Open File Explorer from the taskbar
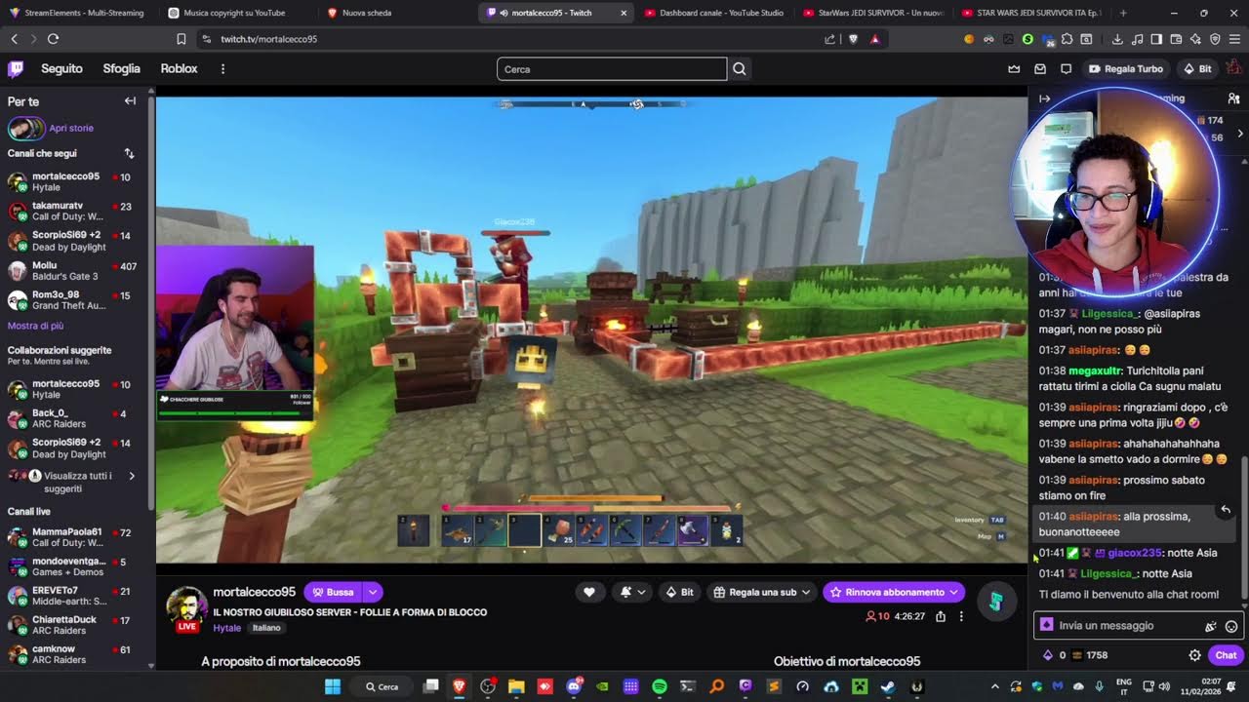Image resolution: width=1249 pixels, height=702 pixels. pyautogui.click(x=516, y=686)
